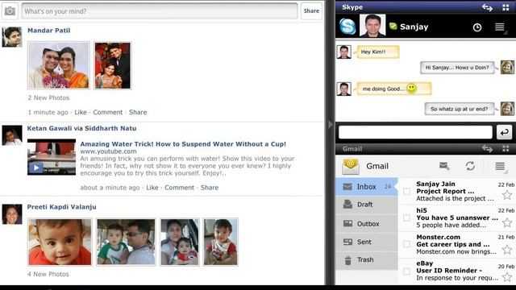Select the Trash folder
The width and height of the screenshot is (516, 290).
click(367, 259)
